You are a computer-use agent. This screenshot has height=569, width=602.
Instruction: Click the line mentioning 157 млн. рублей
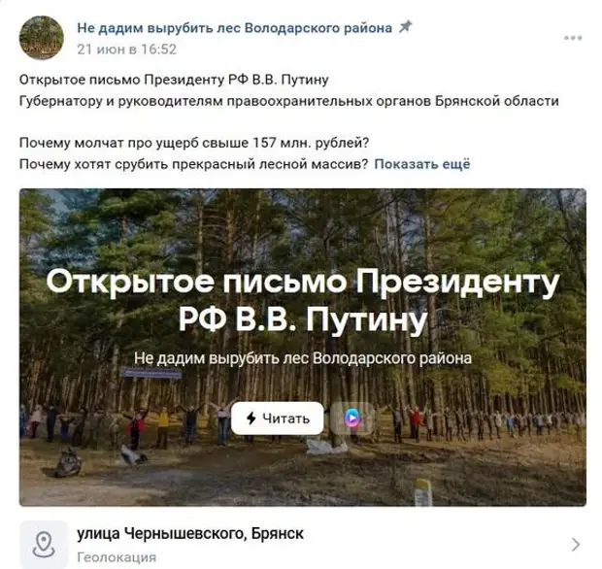click(194, 143)
